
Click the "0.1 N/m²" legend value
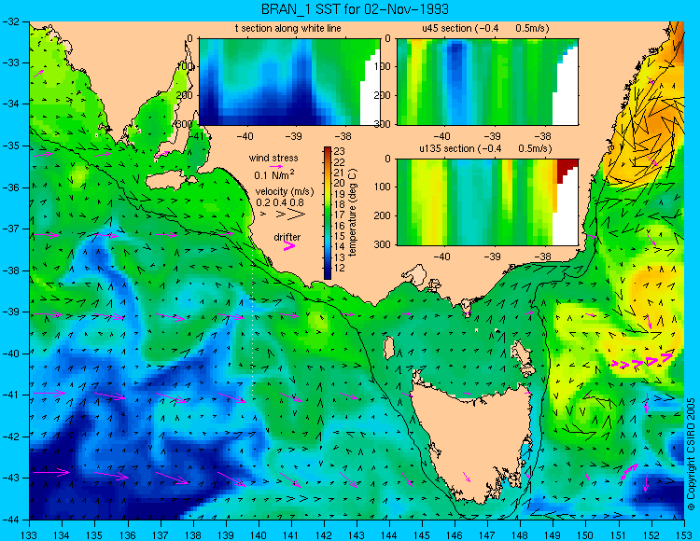(x=274, y=174)
